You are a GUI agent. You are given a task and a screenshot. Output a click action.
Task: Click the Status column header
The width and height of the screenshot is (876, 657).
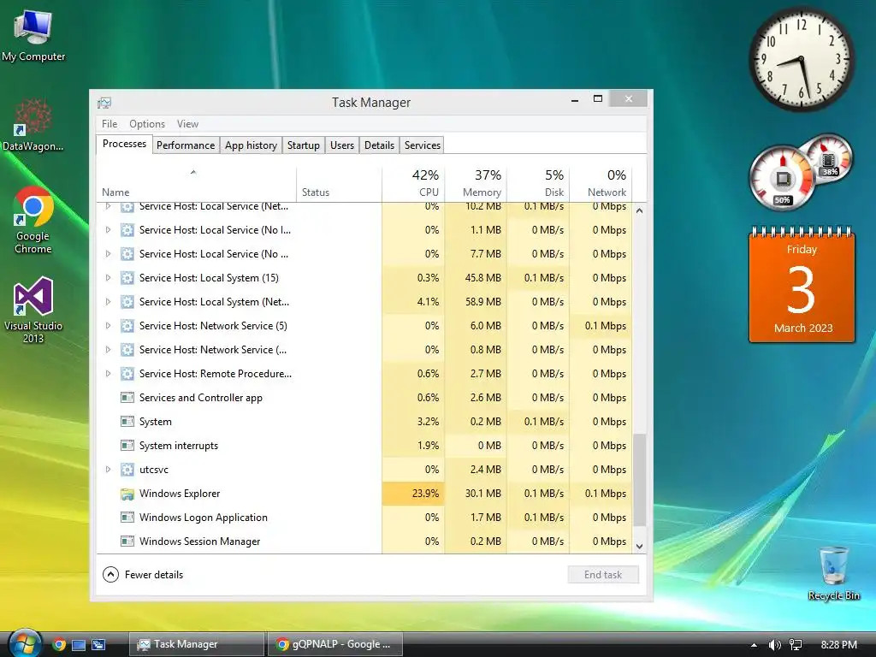coord(339,184)
